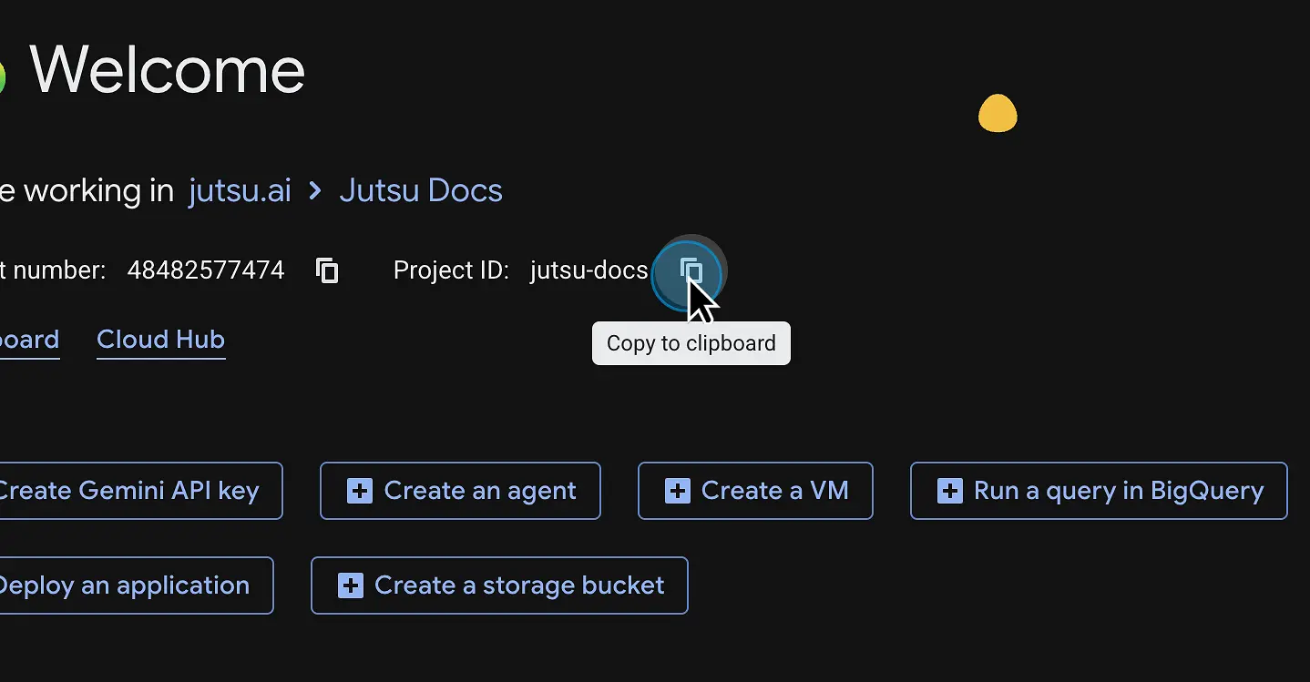Viewport: 1310px width, 682px height.
Task: Open the Jutsu Docs project link
Action: (421, 190)
